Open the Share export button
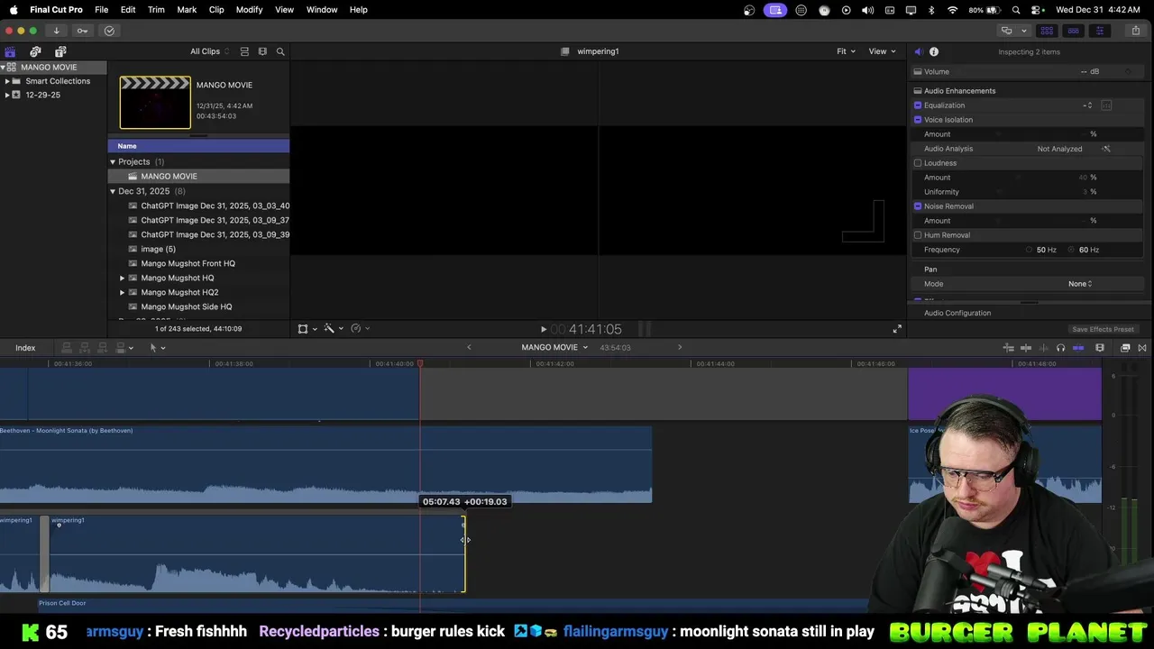The image size is (1154, 649). click(x=1136, y=31)
